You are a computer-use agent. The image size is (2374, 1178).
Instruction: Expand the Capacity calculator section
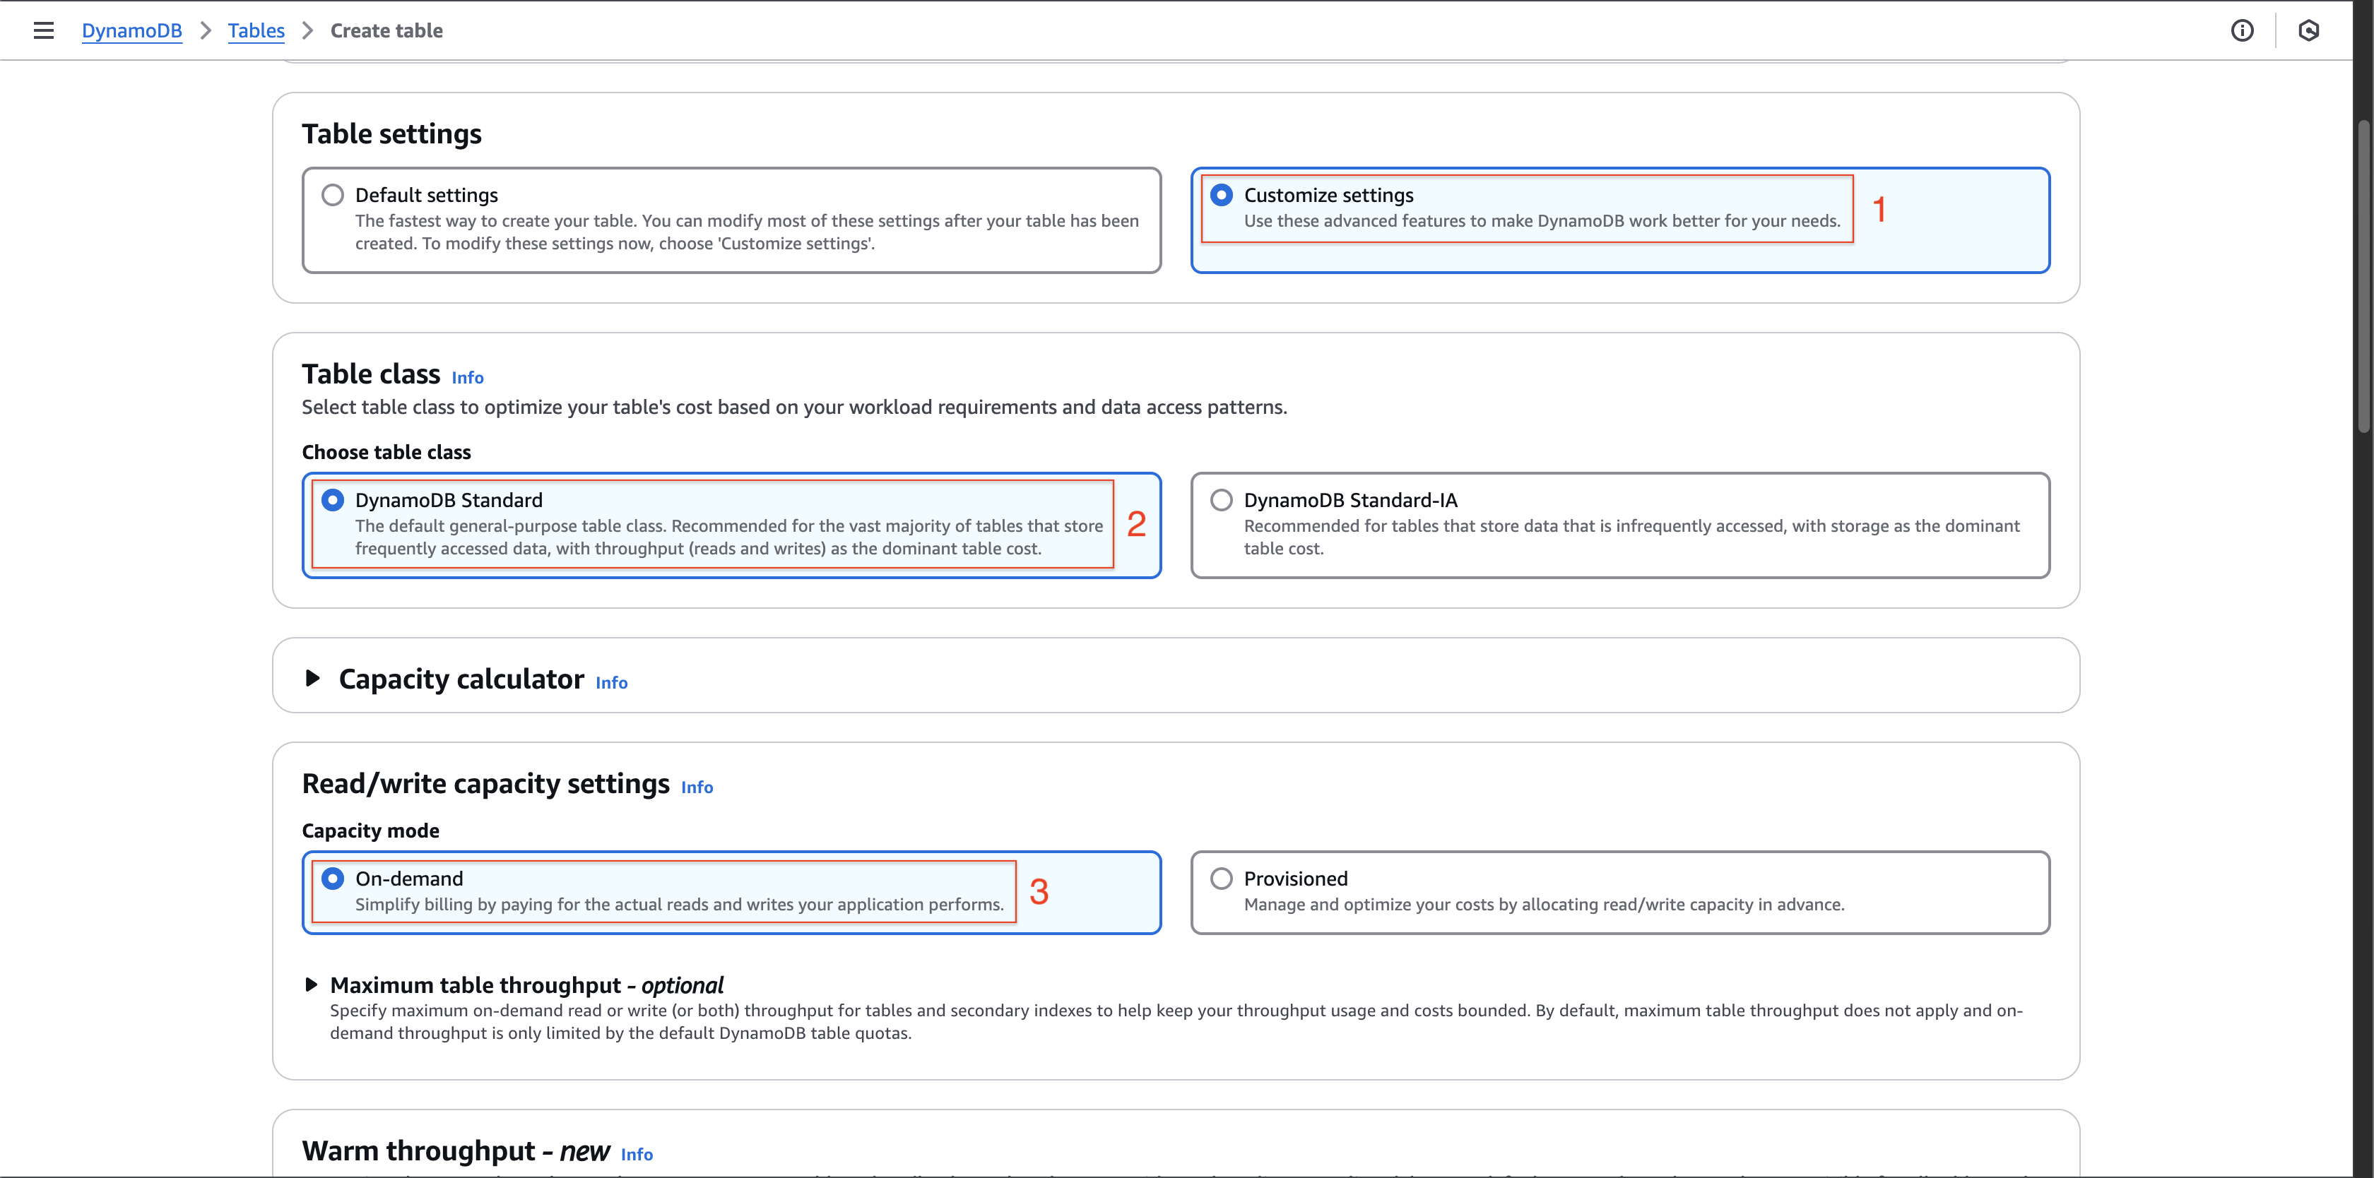click(312, 679)
